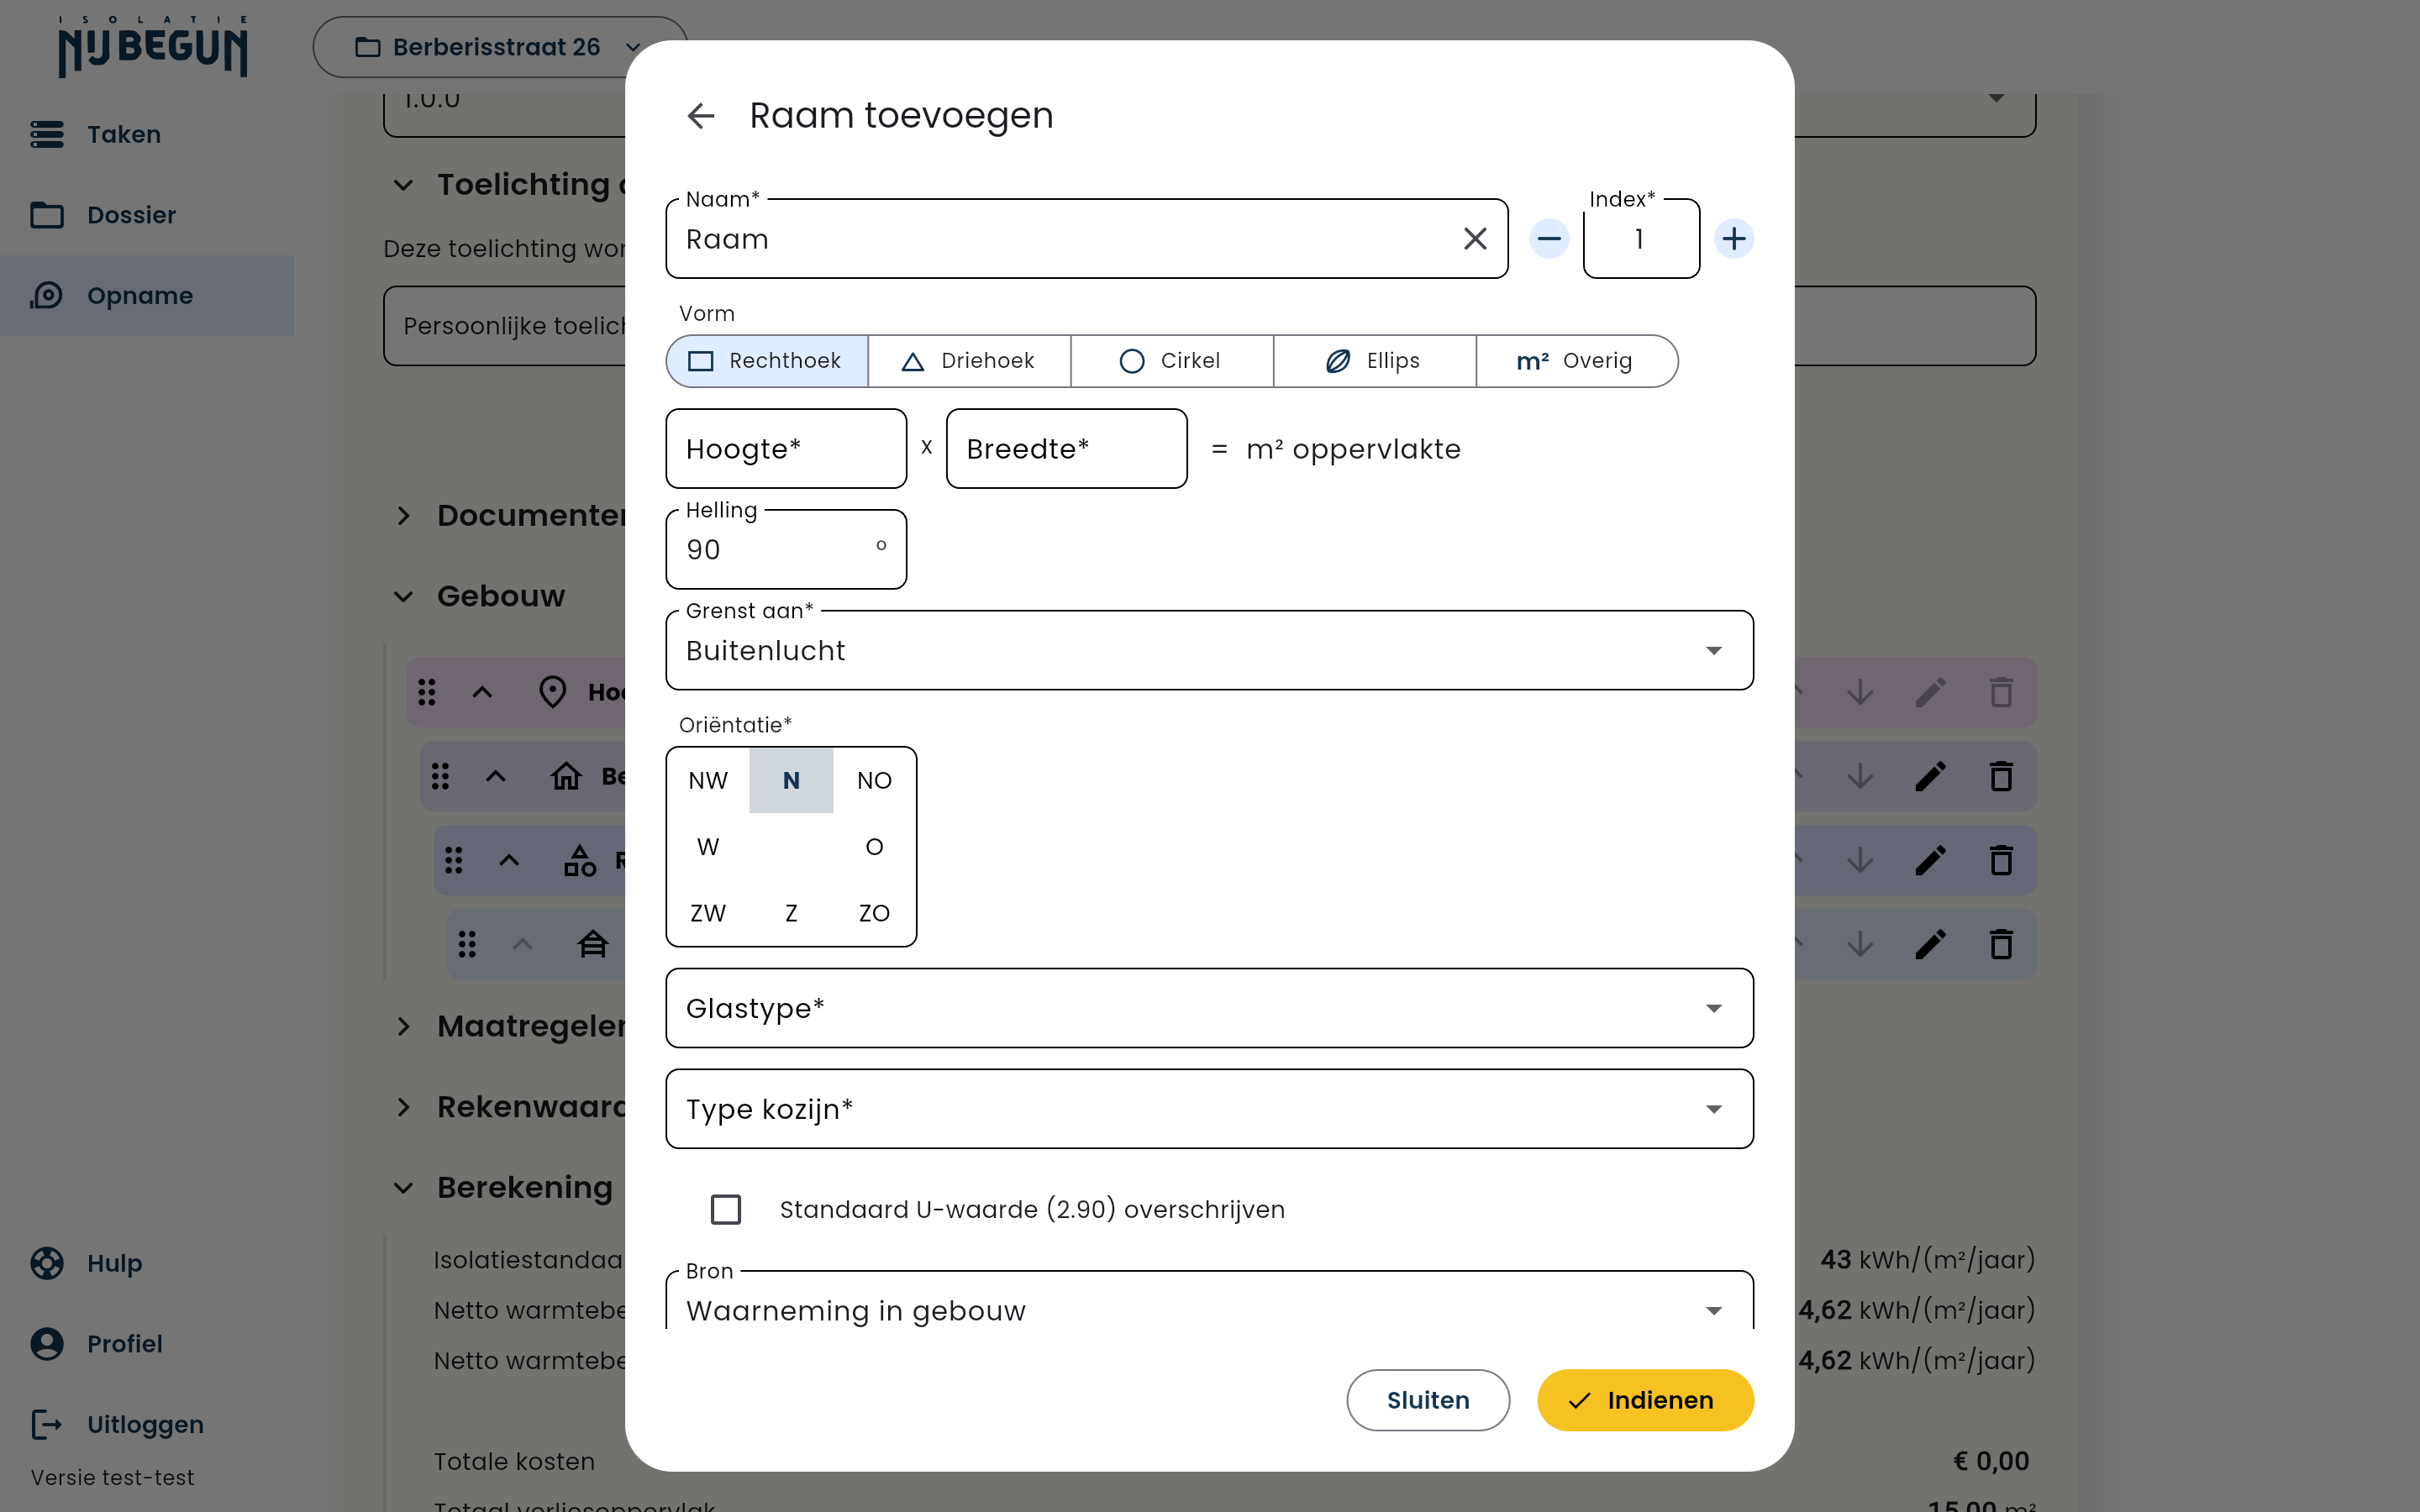Click the back arrow in Raam toevoegen dialog
This screenshot has height=1512, width=2420.
(701, 116)
